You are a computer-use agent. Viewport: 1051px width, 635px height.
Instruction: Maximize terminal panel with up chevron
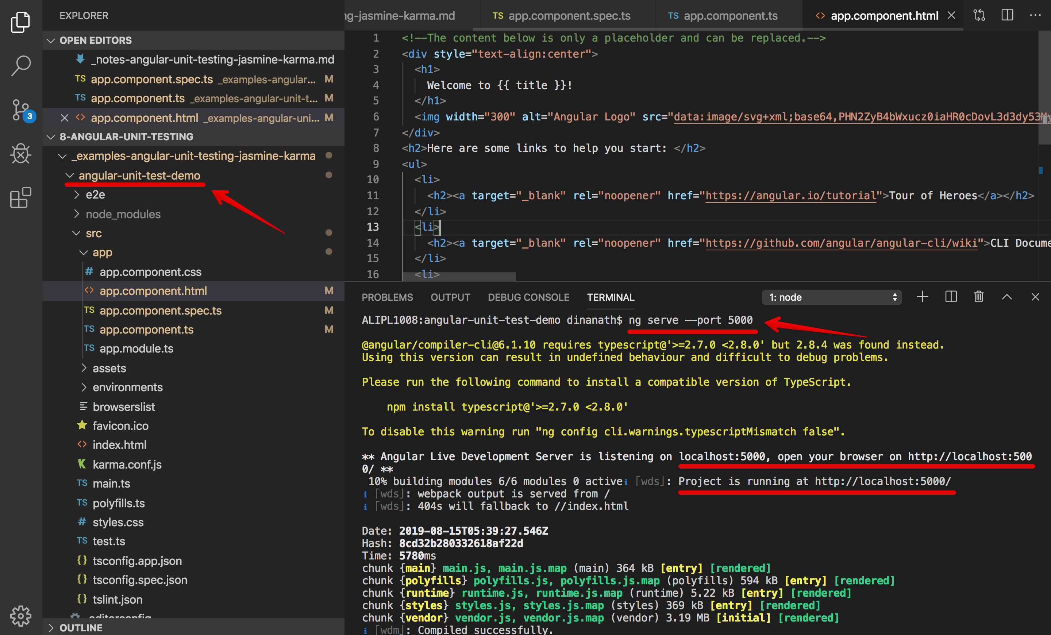tap(1006, 297)
